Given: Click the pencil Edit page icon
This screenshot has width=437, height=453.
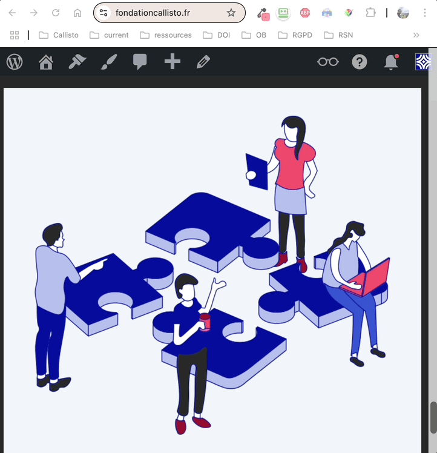Looking at the screenshot, I should [x=203, y=62].
